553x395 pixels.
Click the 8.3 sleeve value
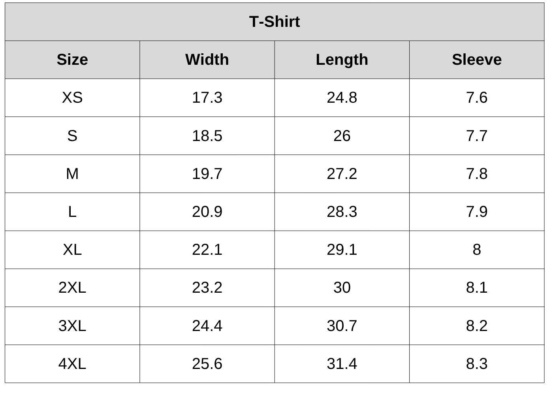(477, 364)
